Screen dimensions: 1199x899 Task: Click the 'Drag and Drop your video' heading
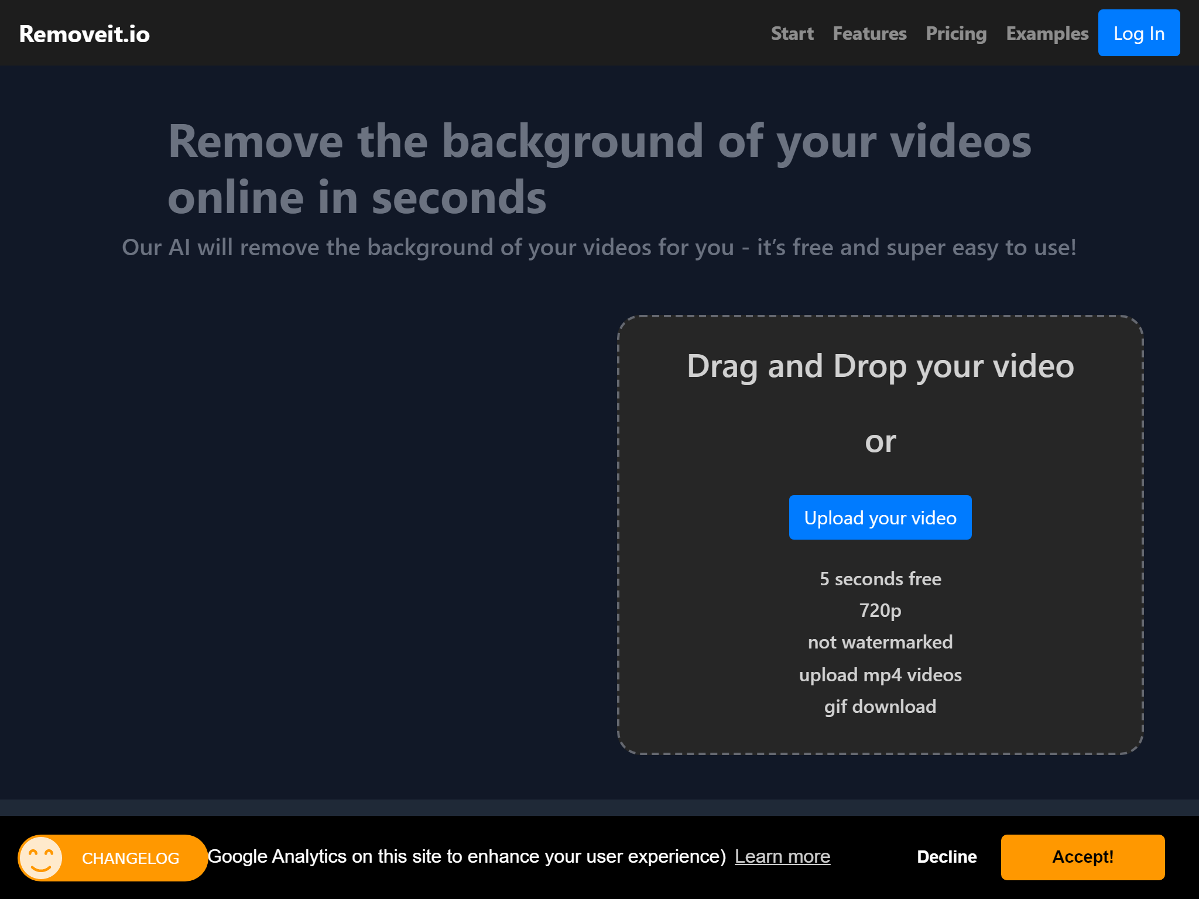click(x=879, y=366)
